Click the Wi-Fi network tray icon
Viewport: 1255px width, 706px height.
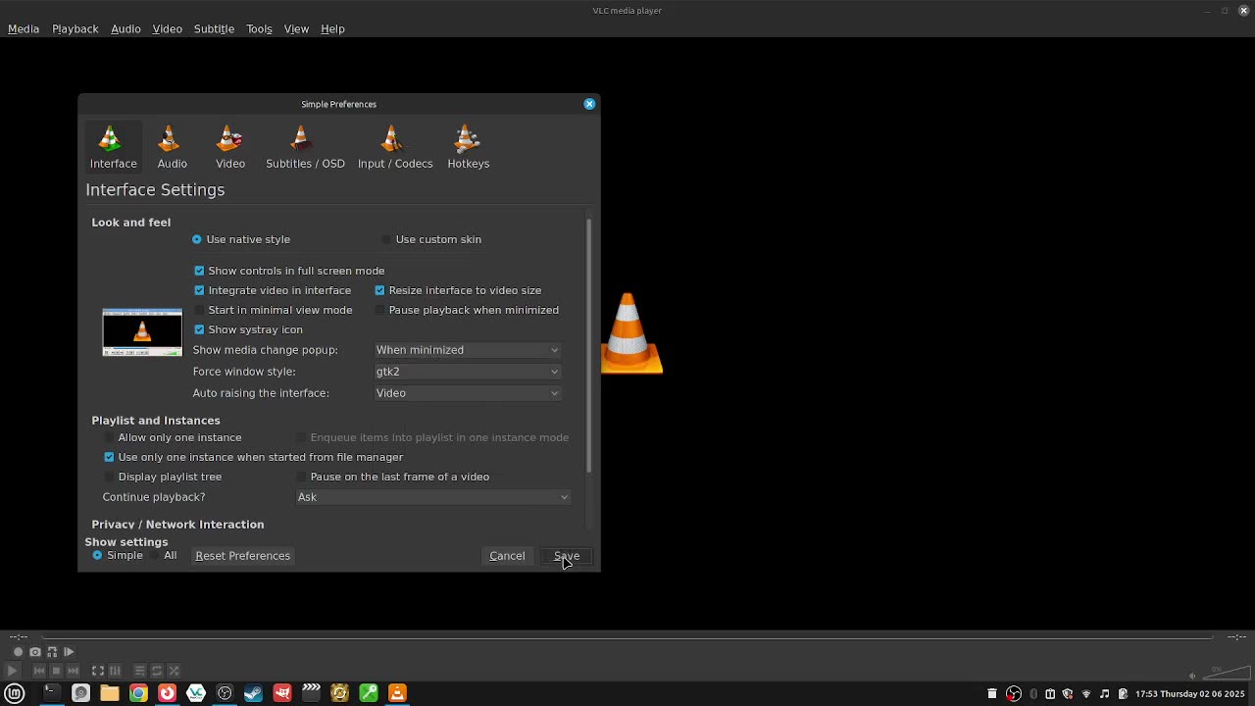[x=1085, y=694]
